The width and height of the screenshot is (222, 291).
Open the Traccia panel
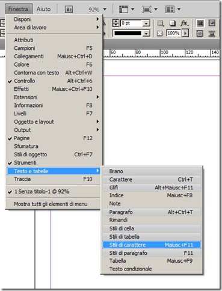pos(54,179)
